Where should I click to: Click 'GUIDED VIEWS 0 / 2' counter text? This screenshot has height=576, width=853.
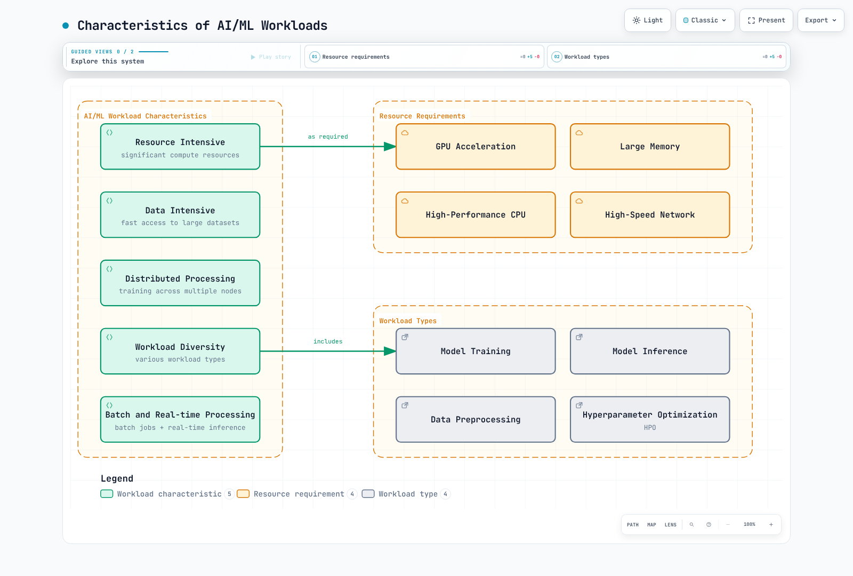[x=102, y=52]
